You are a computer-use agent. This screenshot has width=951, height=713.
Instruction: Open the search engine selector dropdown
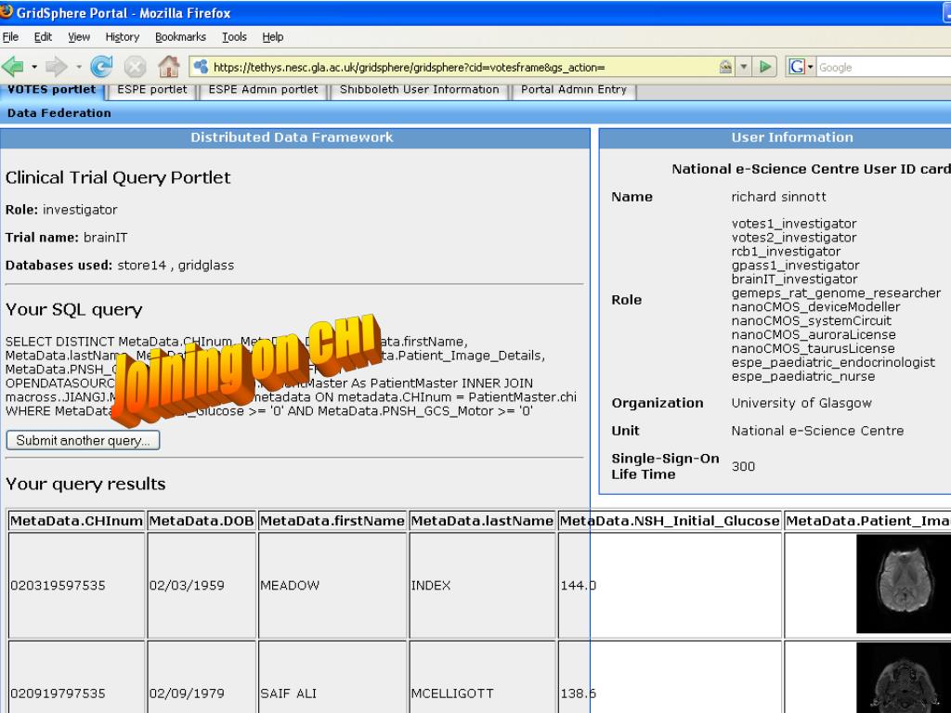(x=810, y=67)
